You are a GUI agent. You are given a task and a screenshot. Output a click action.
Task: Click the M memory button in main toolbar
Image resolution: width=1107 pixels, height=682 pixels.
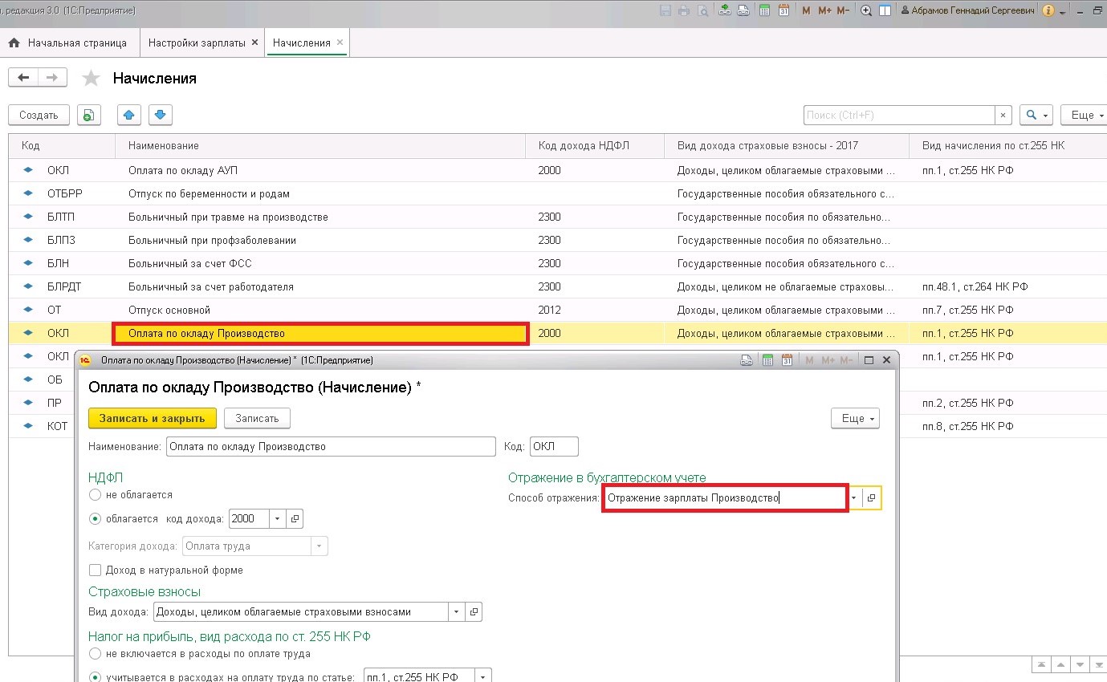coord(805,10)
